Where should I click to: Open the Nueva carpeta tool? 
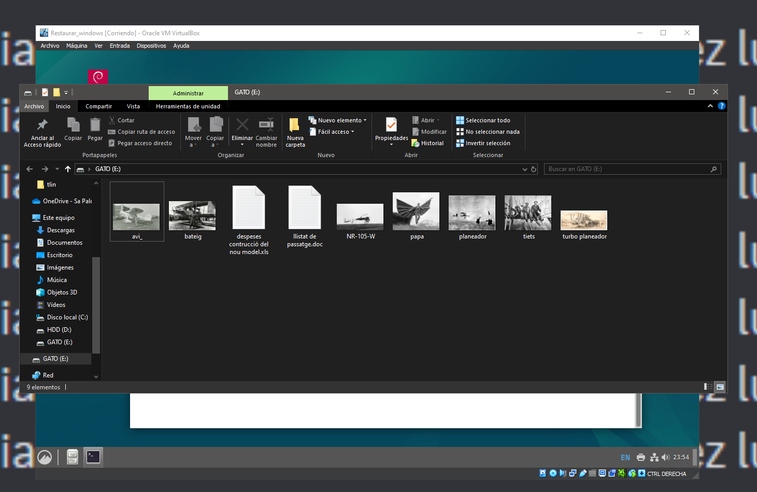tap(295, 131)
